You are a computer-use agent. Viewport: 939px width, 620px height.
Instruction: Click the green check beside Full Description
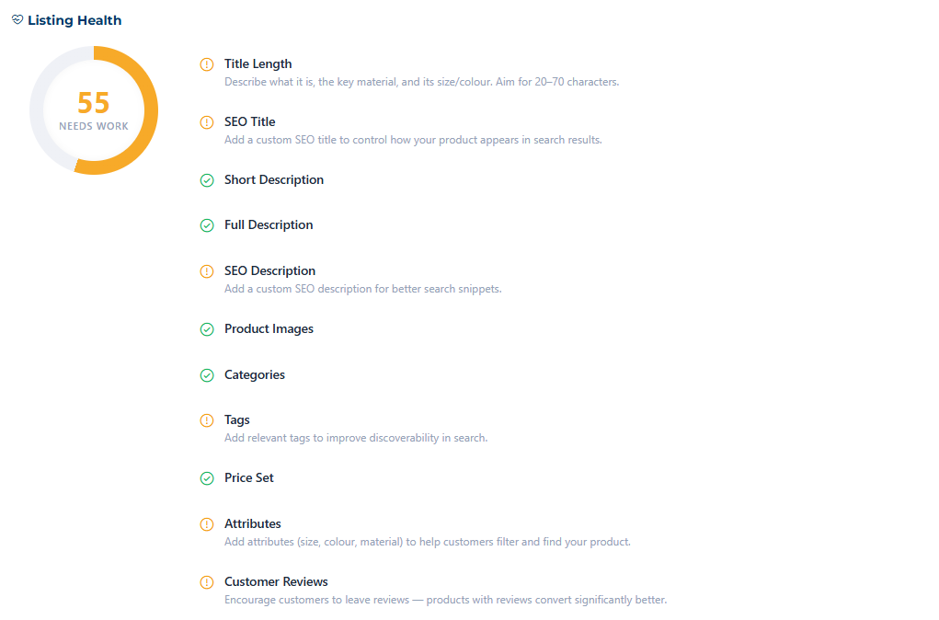(x=207, y=225)
